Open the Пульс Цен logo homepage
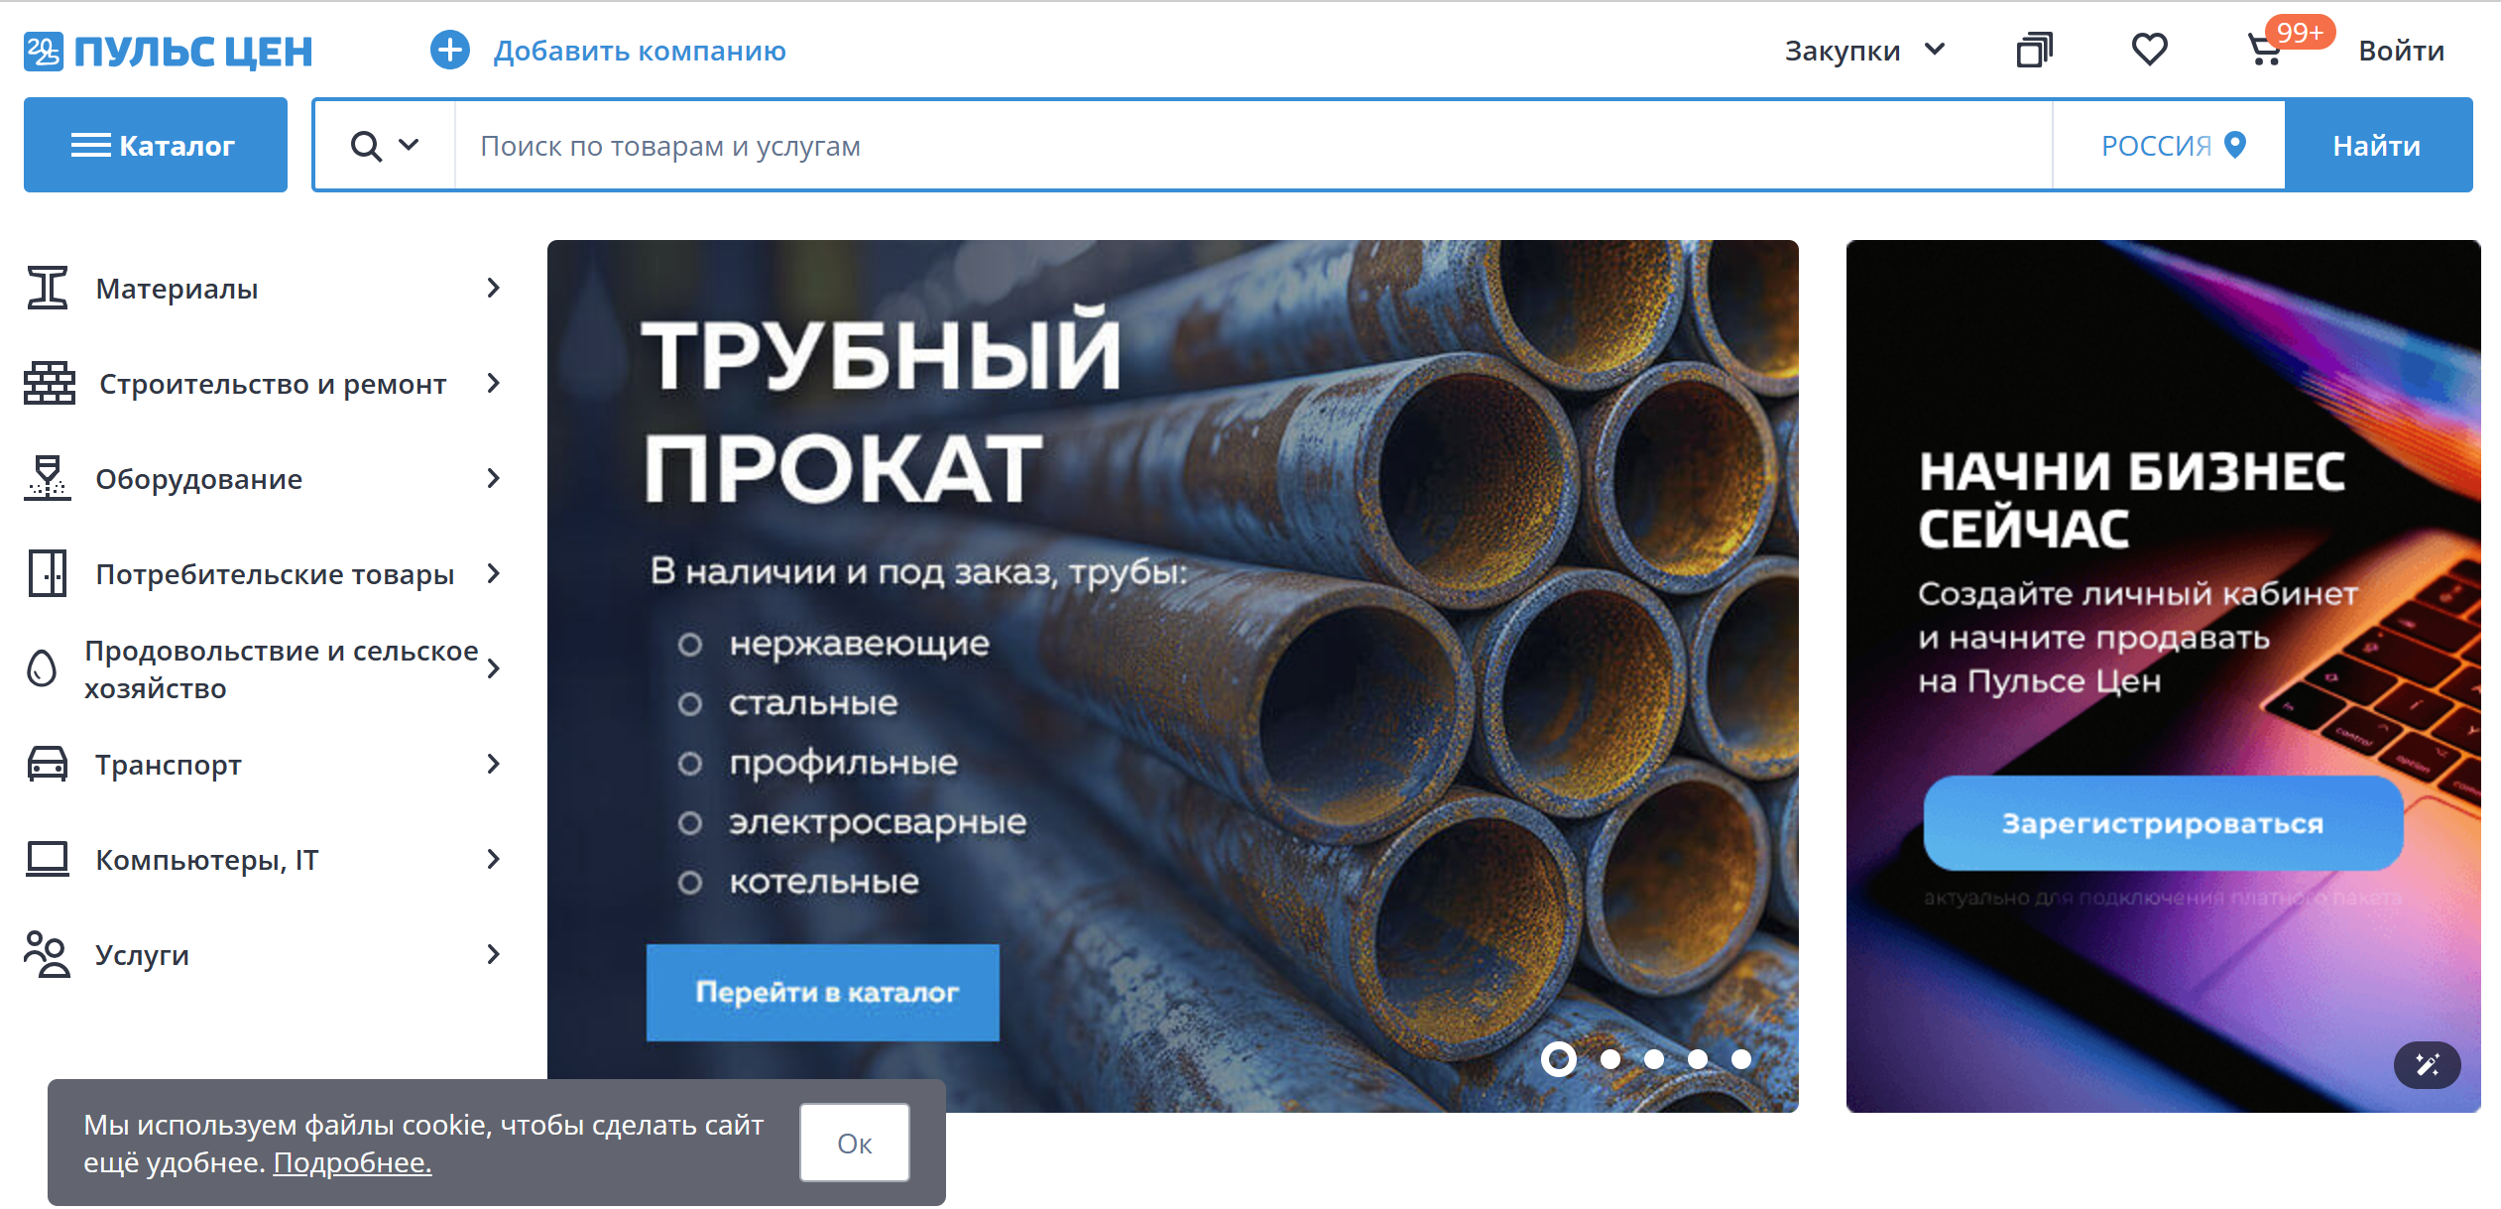Viewport: 2501px width, 1209px height. click(168, 51)
